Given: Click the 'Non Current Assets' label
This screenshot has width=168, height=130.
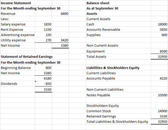Looking at the screenshot, I should (102, 46).
